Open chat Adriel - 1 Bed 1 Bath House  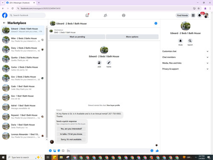[23, 107]
